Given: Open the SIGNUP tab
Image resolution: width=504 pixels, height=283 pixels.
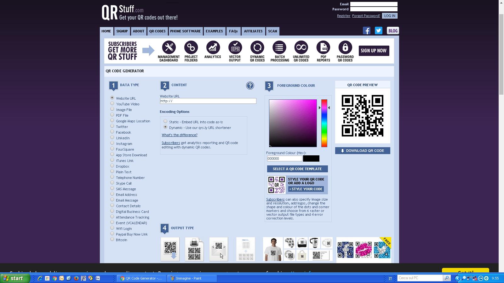Looking at the screenshot, I should click(122, 31).
